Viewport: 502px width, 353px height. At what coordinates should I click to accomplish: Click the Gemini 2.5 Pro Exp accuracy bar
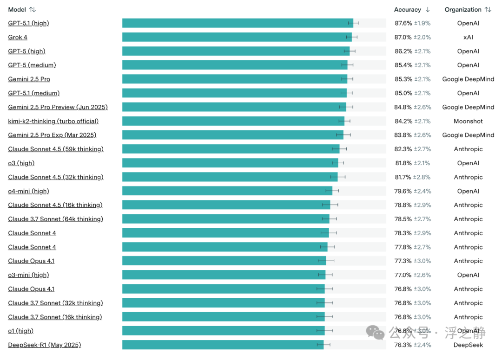(233, 135)
